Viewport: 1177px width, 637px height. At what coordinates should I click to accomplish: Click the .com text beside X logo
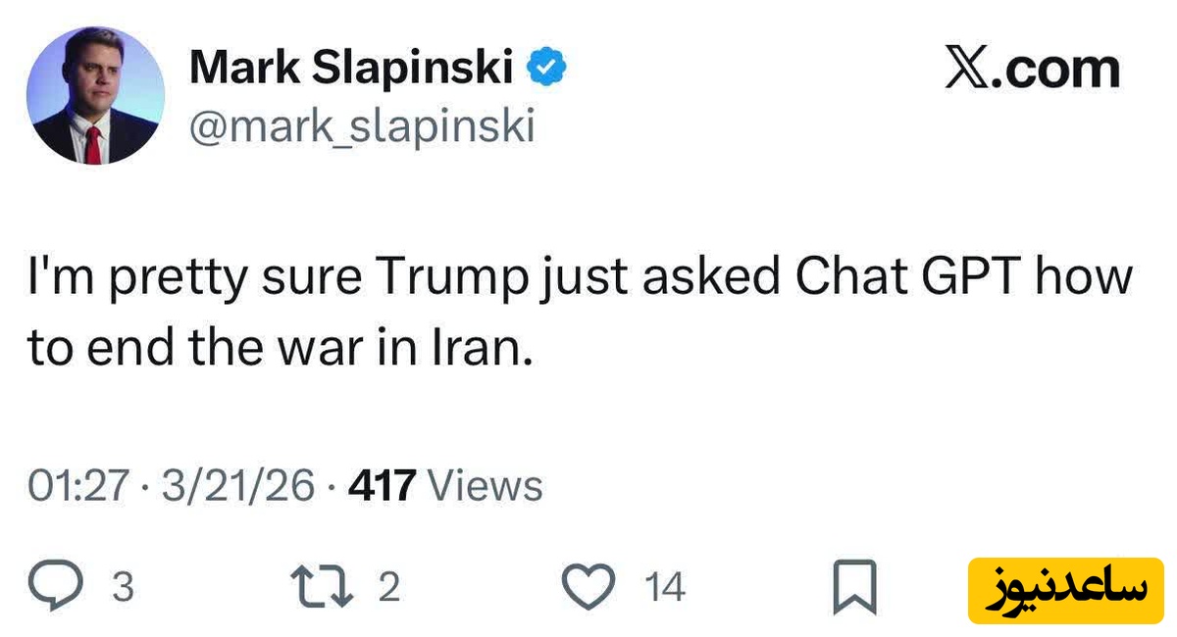(1062, 69)
